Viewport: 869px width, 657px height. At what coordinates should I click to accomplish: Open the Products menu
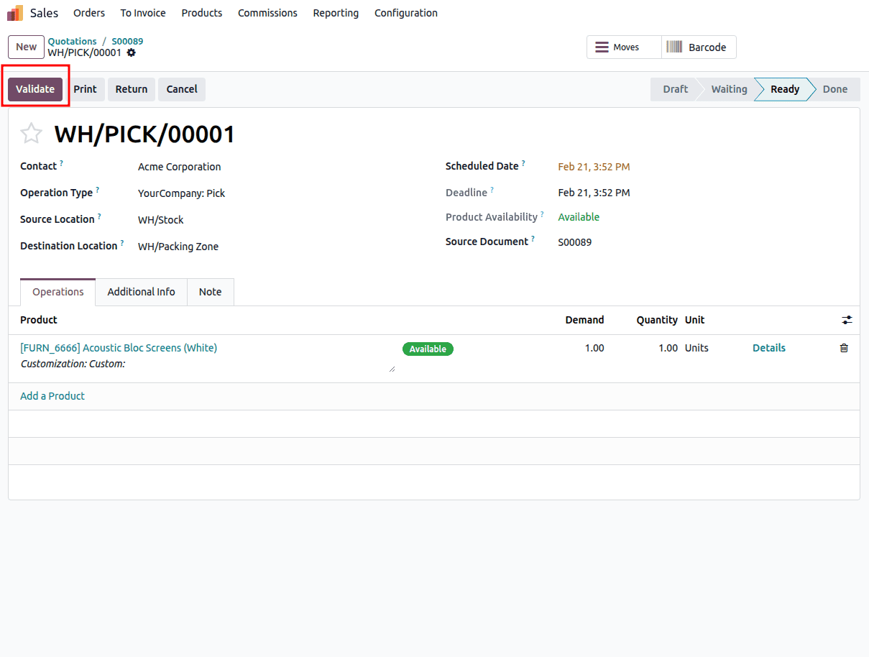pos(202,13)
